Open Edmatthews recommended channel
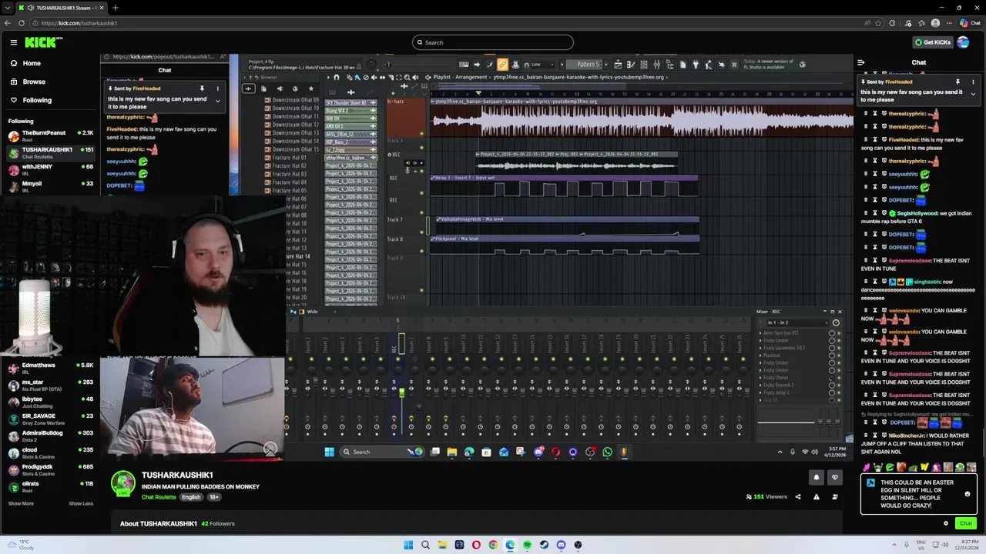This screenshot has height=554, width=986. (50, 368)
